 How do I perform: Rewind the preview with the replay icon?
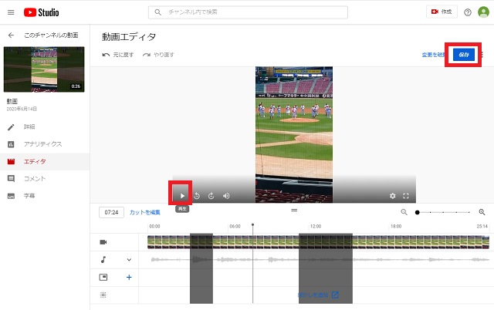[197, 196]
